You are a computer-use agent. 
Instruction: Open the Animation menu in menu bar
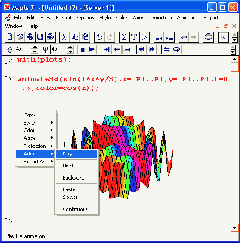[188, 18]
